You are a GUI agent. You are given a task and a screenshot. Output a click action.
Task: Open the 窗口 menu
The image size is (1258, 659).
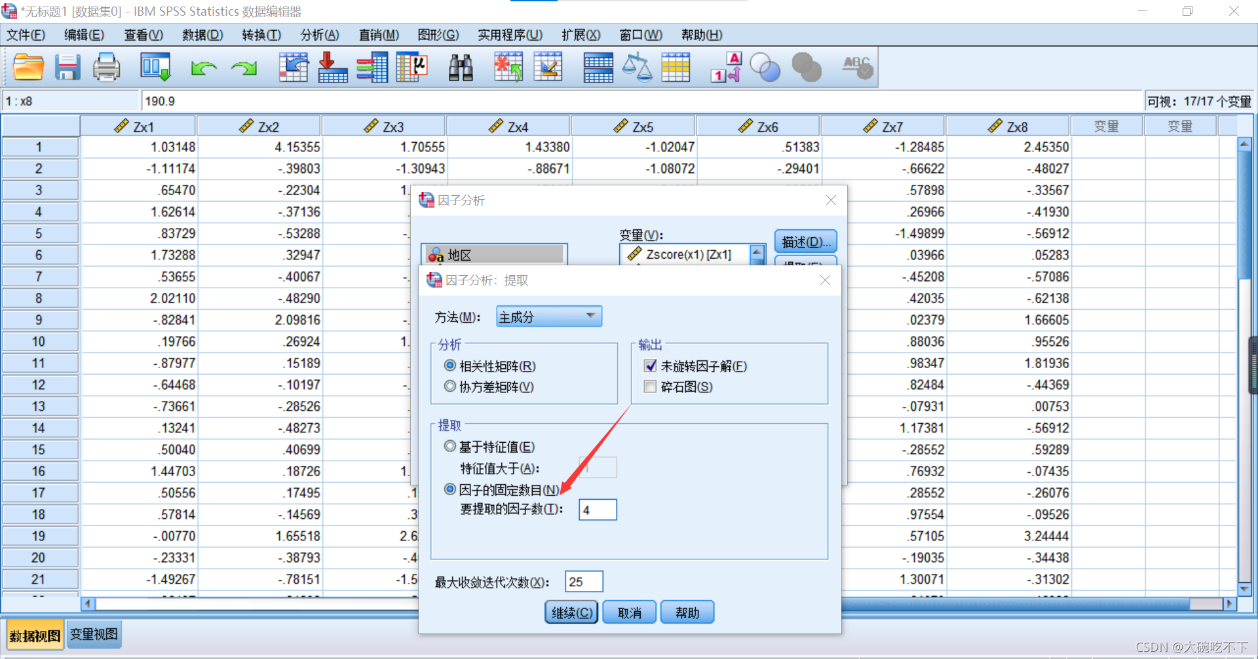point(641,35)
